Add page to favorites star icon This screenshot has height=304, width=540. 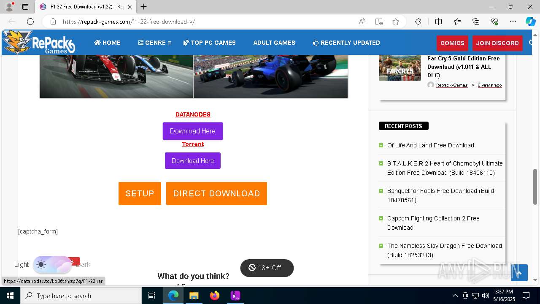click(x=396, y=22)
